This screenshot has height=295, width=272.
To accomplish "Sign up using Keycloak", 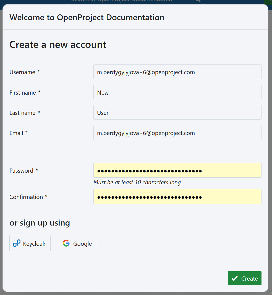I will click(30, 243).
